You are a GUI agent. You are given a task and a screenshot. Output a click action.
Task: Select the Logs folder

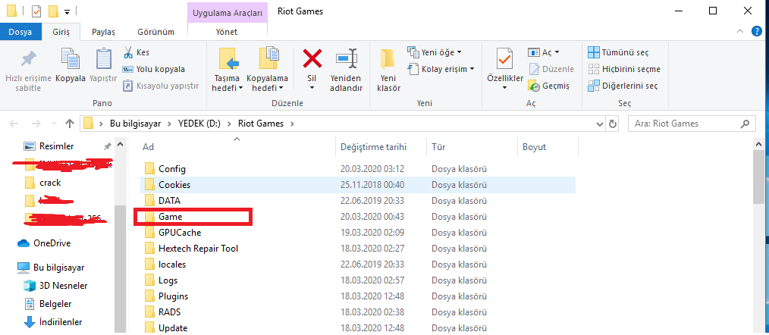pyautogui.click(x=357, y=280)
